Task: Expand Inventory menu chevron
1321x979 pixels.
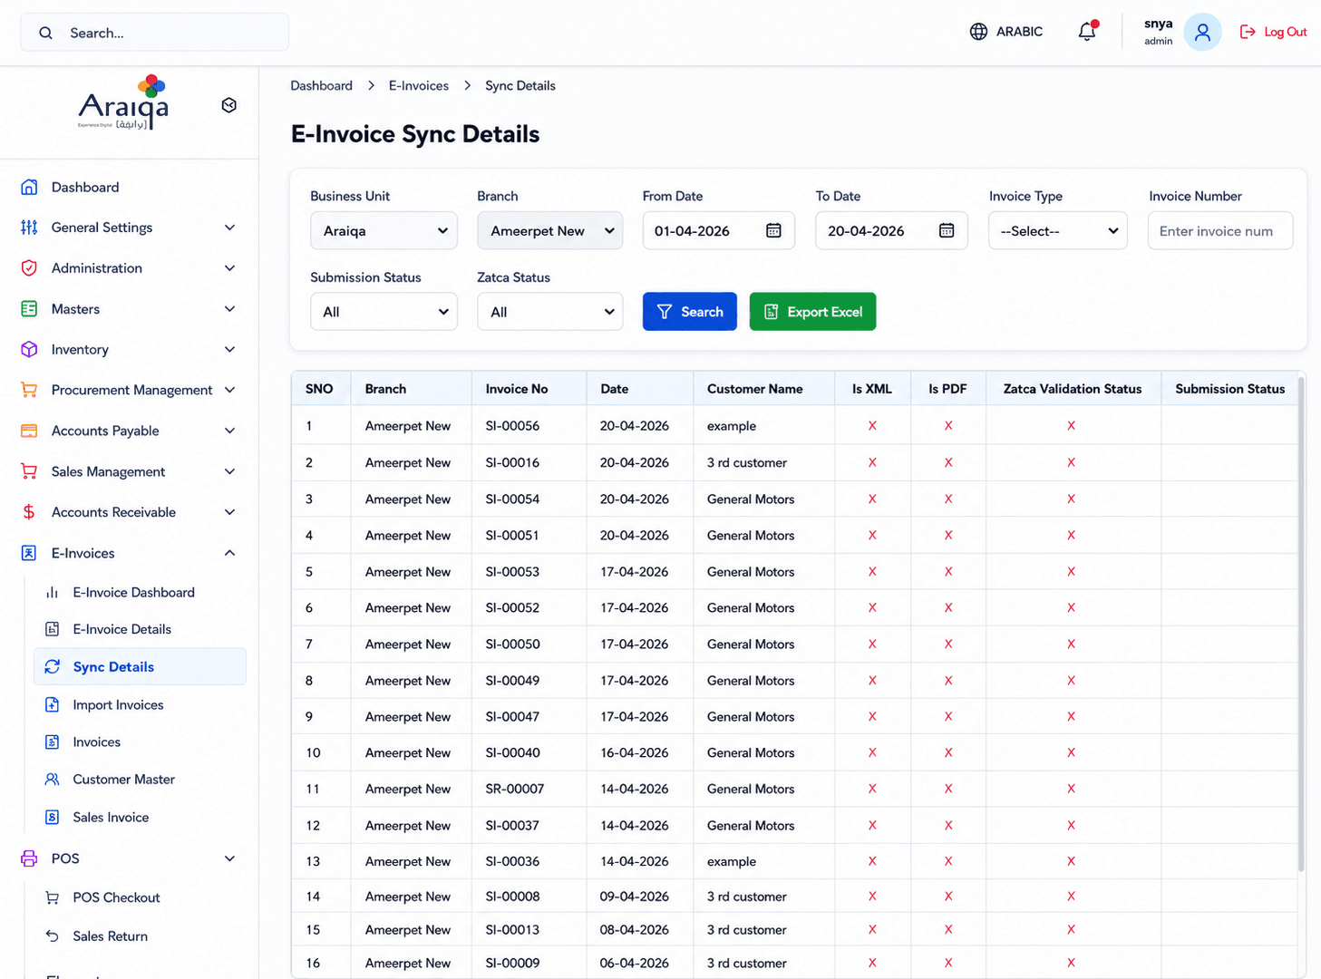Action: pyautogui.click(x=229, y=349)
